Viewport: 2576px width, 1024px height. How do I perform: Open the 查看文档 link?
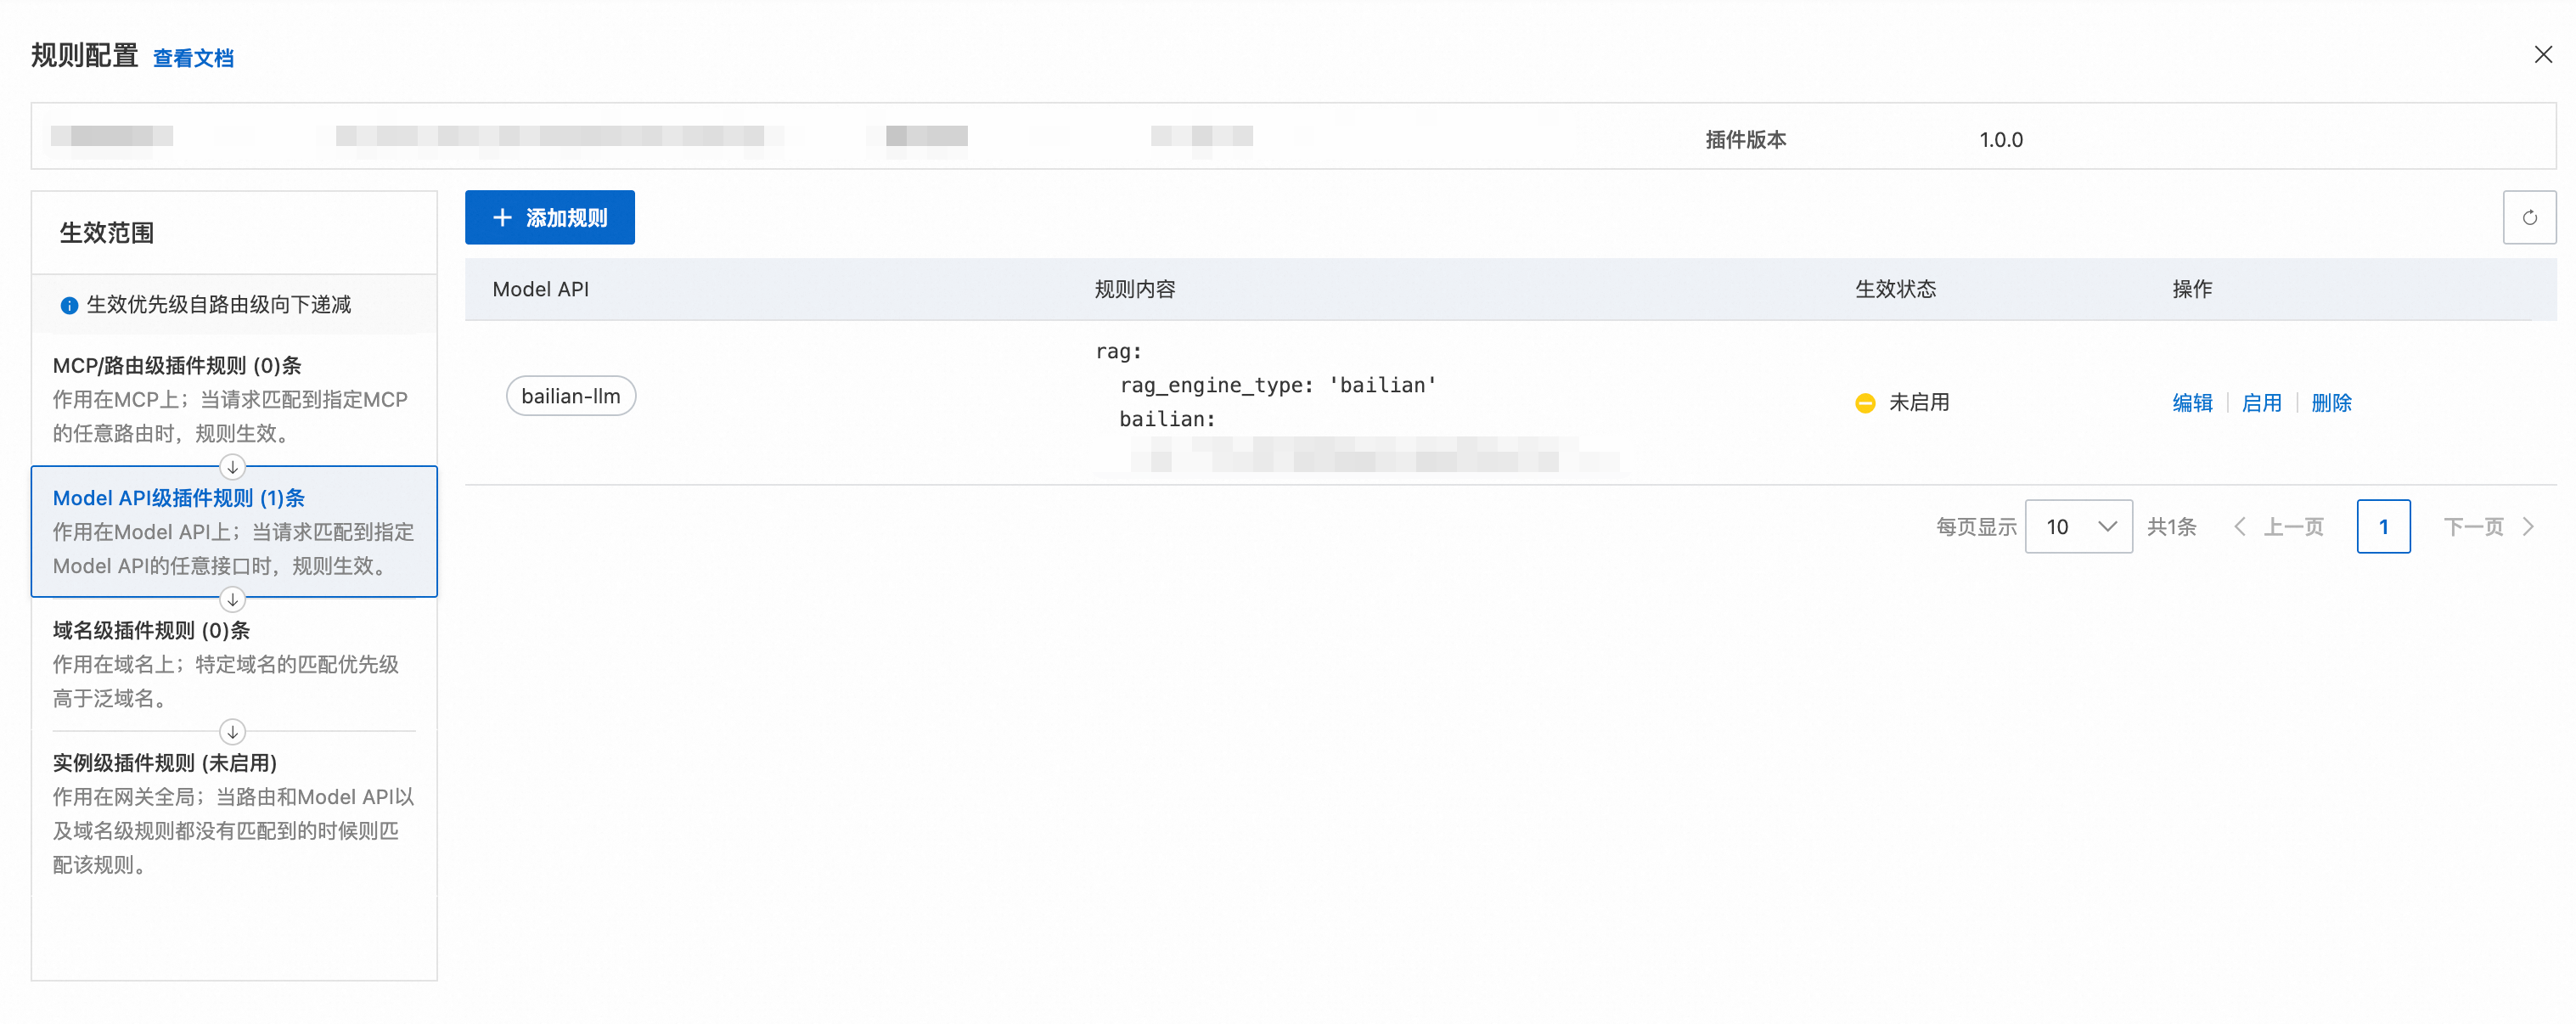tap(193, 58)
